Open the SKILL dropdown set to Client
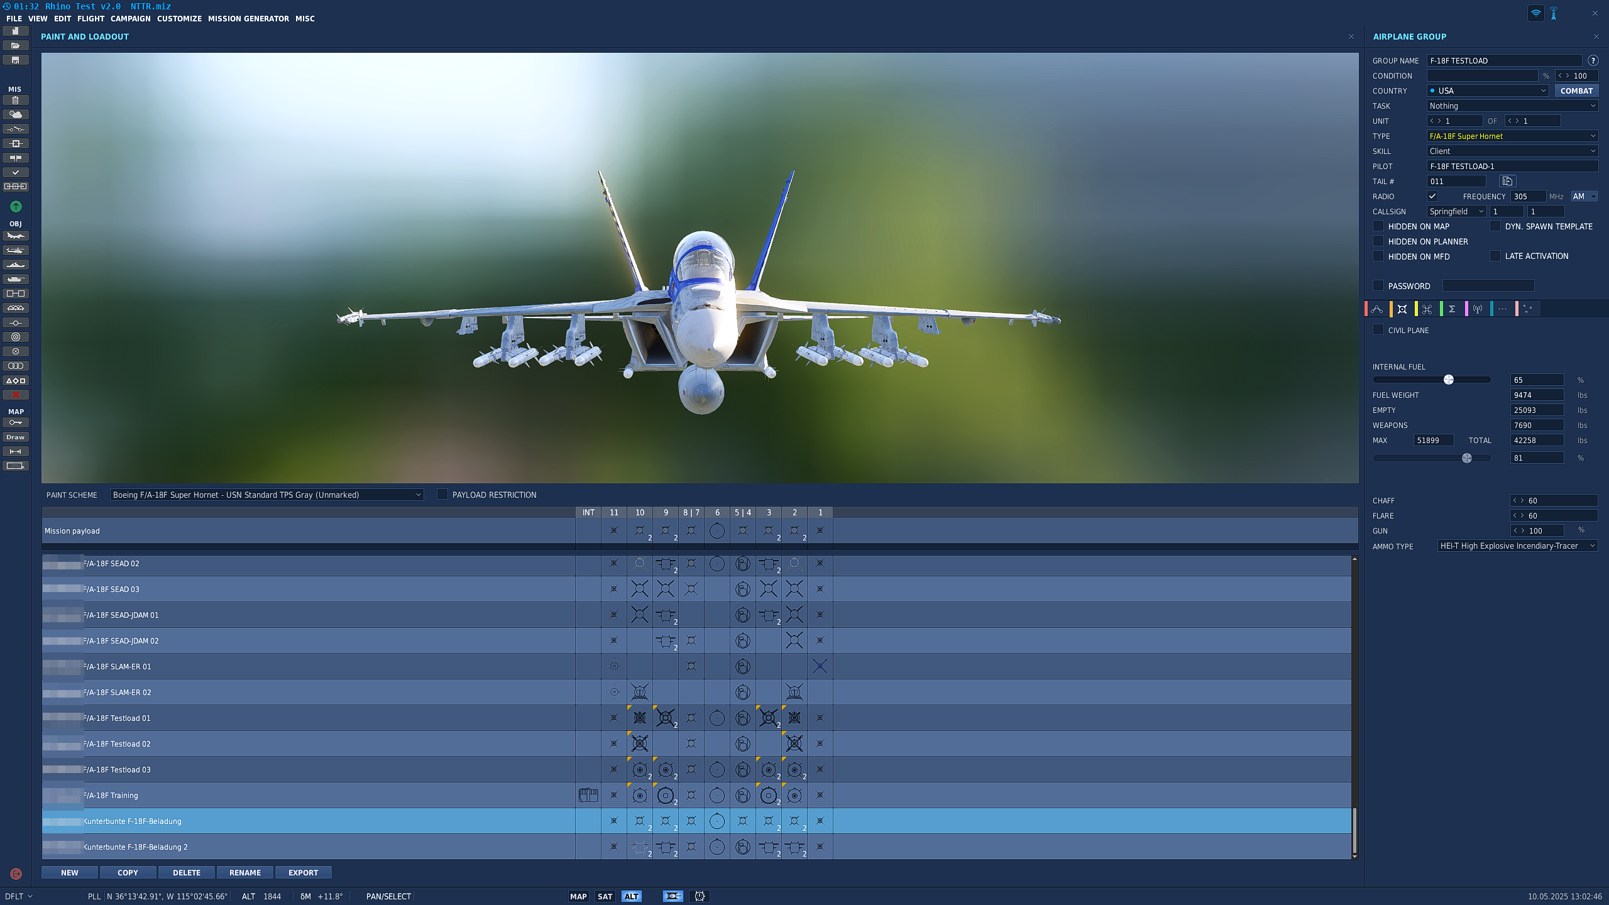This screenshot has width=1609, height=905. click(1512, 151)
